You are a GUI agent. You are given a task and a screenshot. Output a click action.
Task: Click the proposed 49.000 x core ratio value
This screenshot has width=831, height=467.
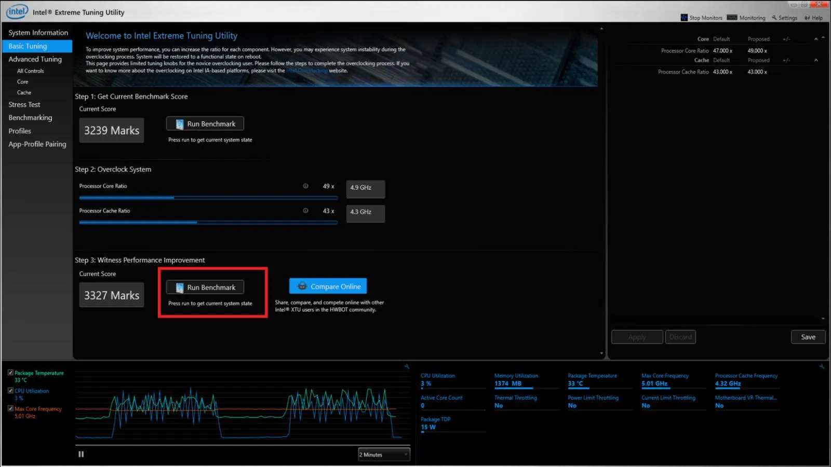tap(757, 51)
